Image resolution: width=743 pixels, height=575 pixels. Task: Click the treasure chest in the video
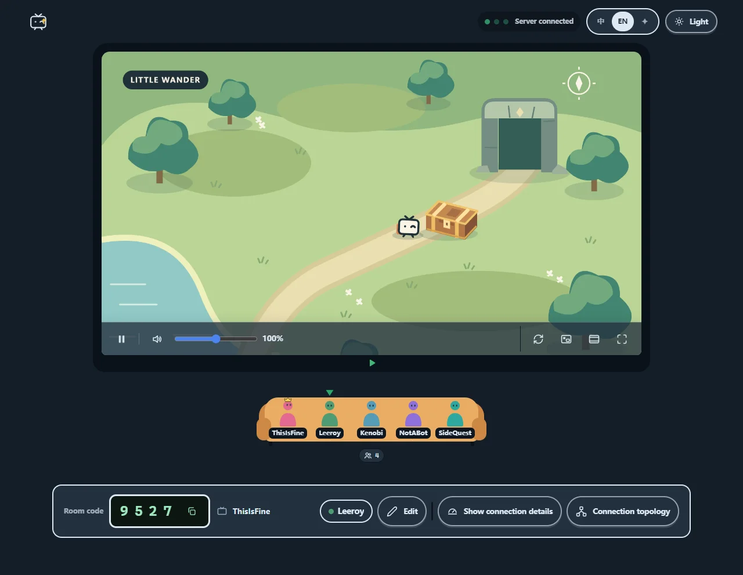[451, 220]
